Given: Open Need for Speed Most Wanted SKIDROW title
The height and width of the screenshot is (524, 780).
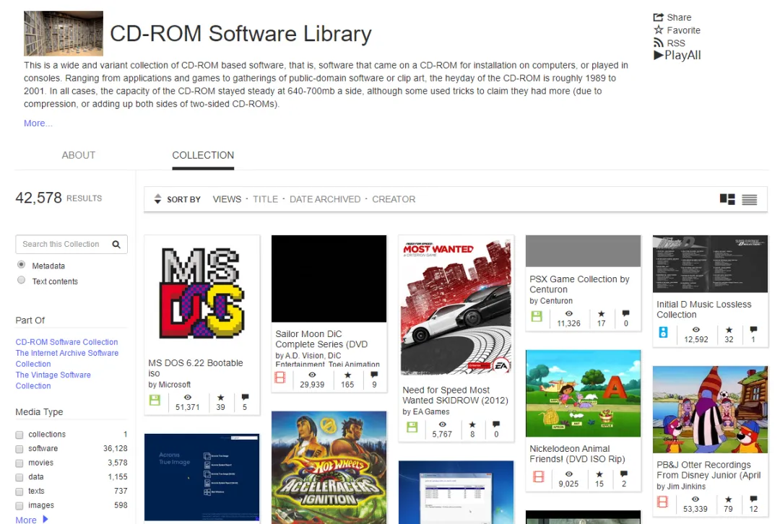Looking at the screenshot, I should [455, 396].
